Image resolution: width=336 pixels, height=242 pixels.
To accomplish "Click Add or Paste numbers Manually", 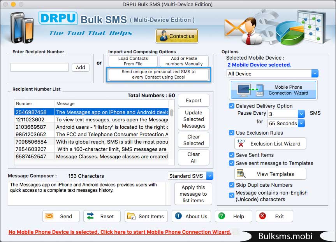I will click(x=184, y=61).
